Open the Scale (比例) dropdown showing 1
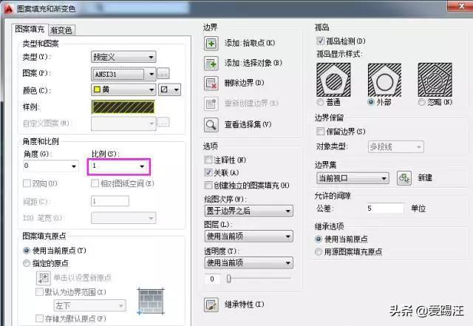The width and height of the screenshot is (473, 326). pyautogui.click(x=118, y=166)
